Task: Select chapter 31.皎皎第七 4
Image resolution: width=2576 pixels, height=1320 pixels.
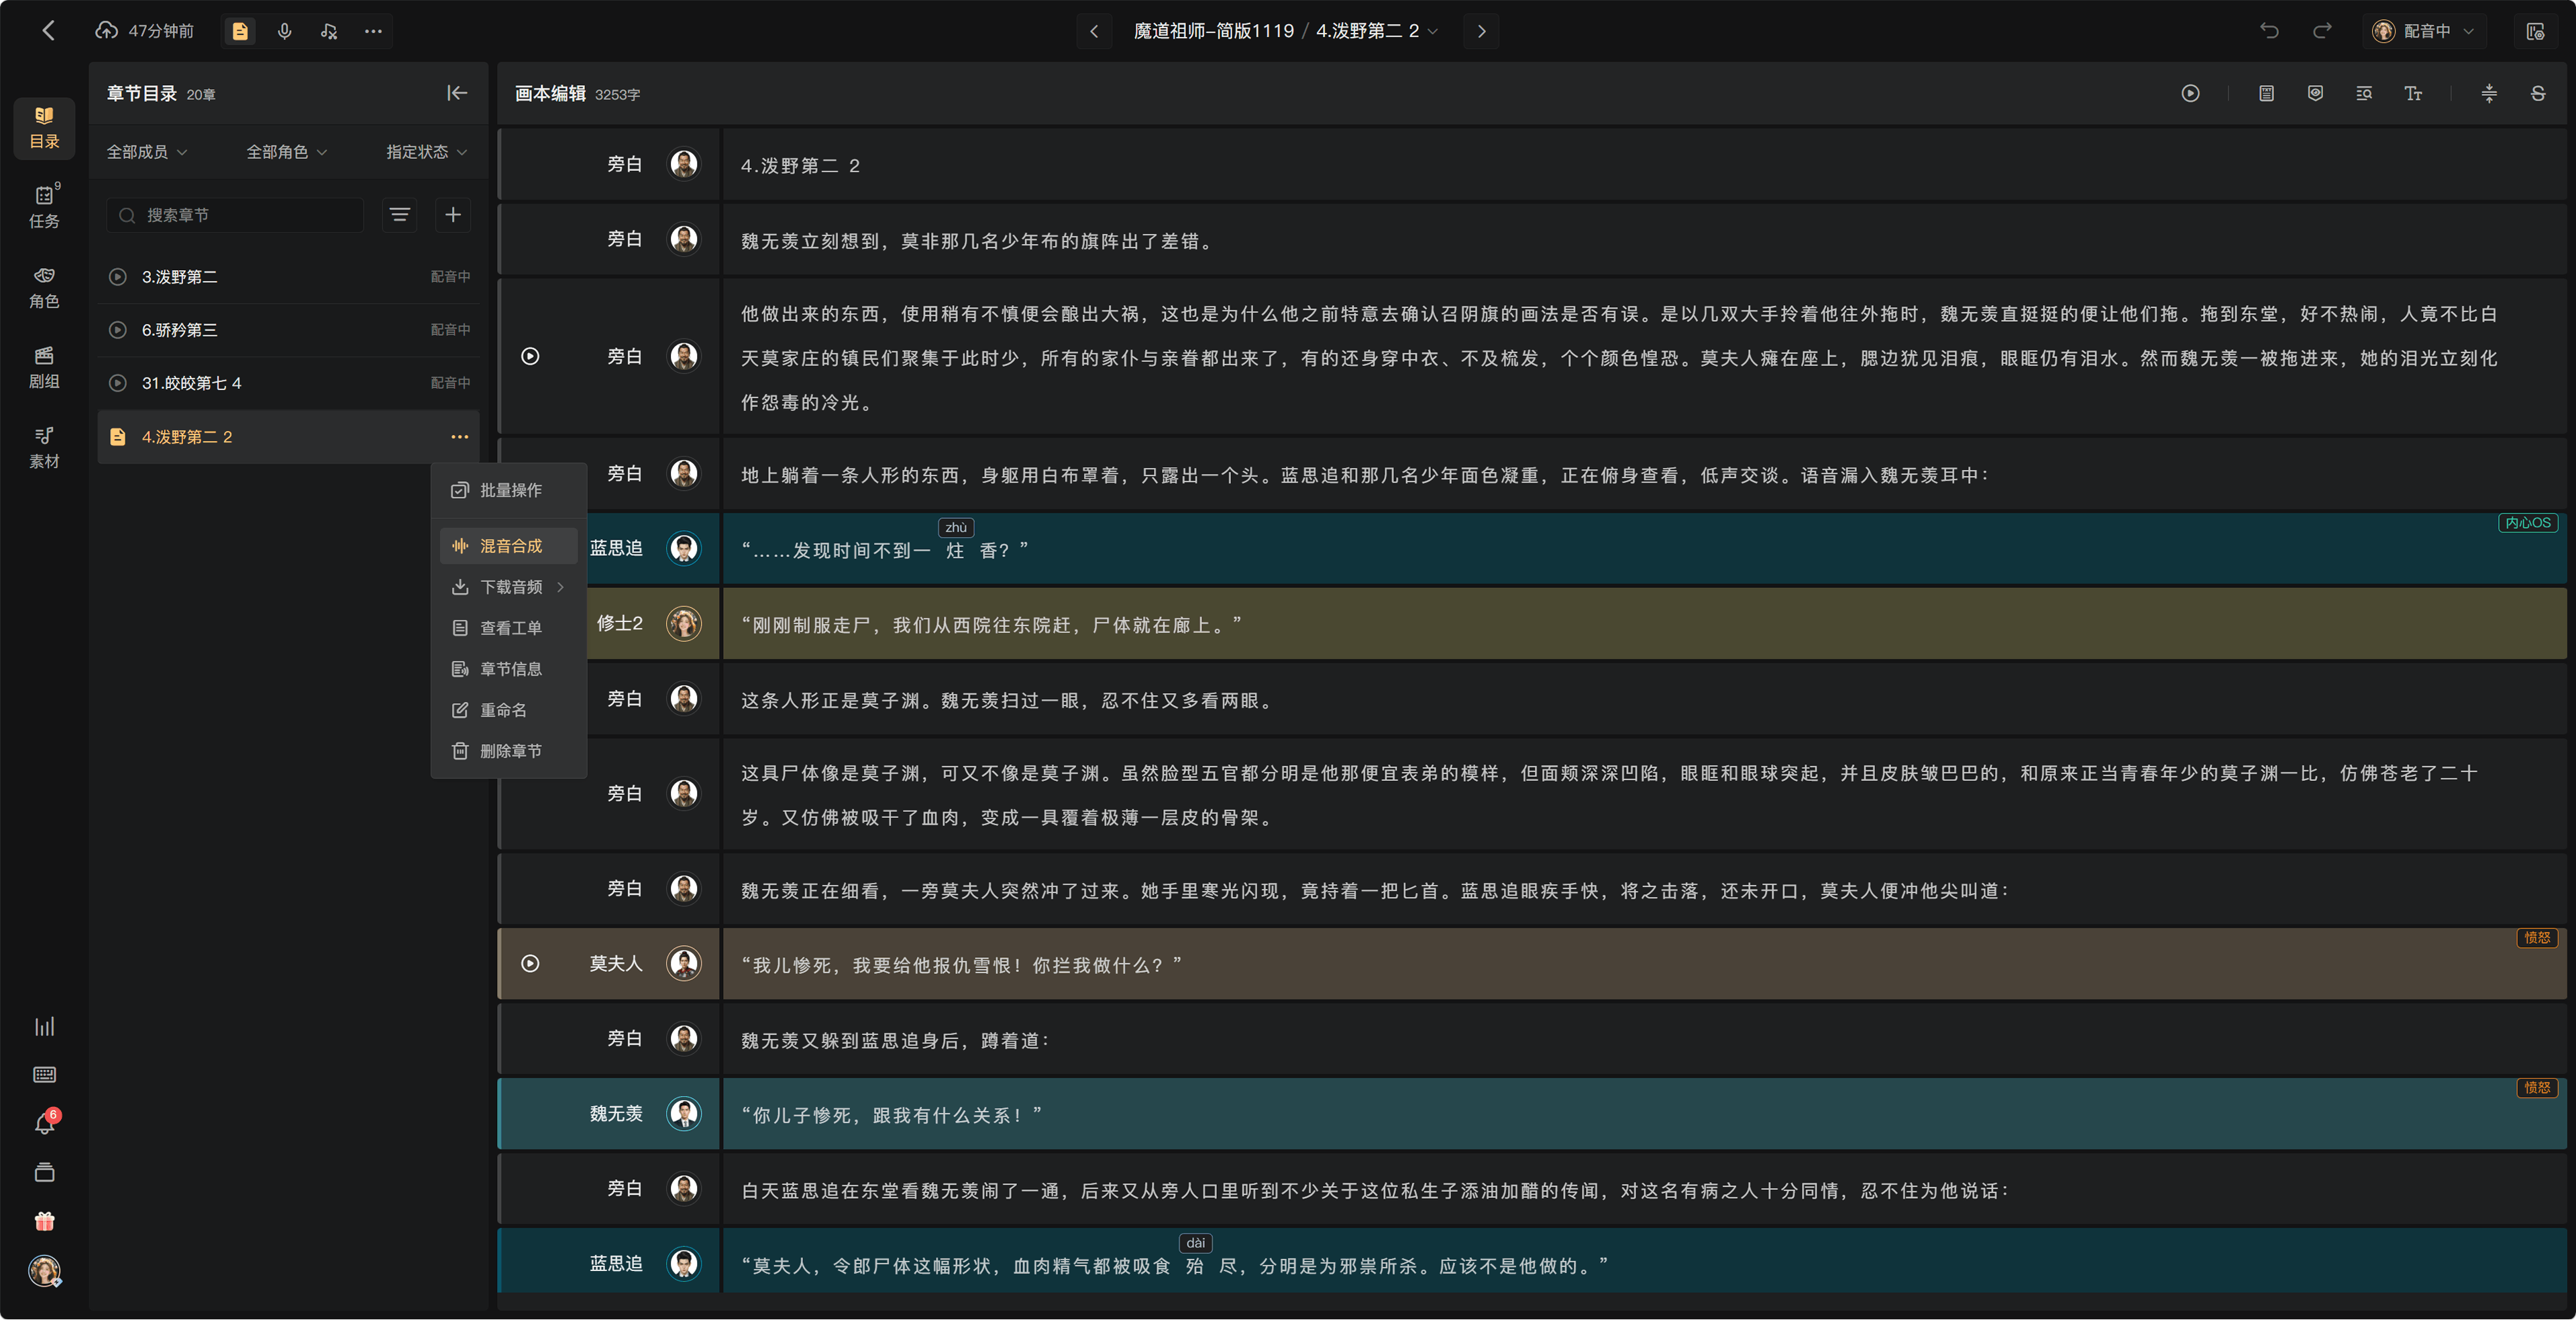Action: (x=288, y=383)
